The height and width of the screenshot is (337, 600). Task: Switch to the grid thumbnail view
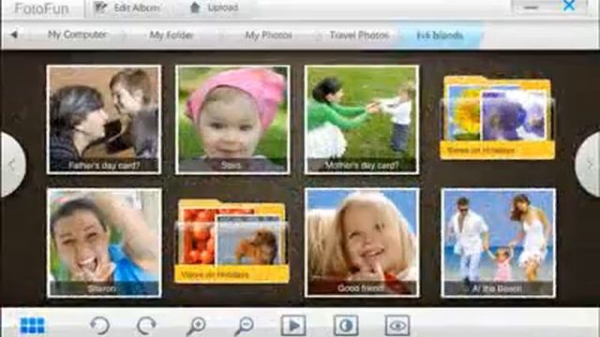pos(33,326)
